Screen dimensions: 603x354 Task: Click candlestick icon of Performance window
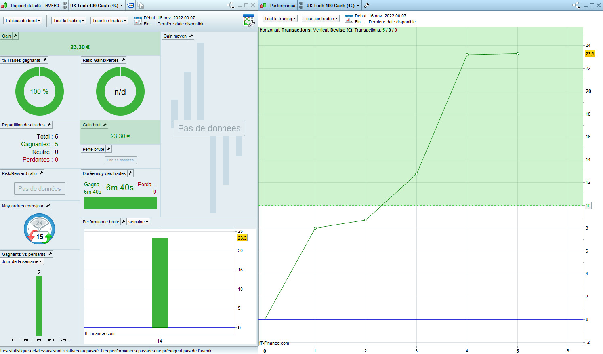coord(263,5)
